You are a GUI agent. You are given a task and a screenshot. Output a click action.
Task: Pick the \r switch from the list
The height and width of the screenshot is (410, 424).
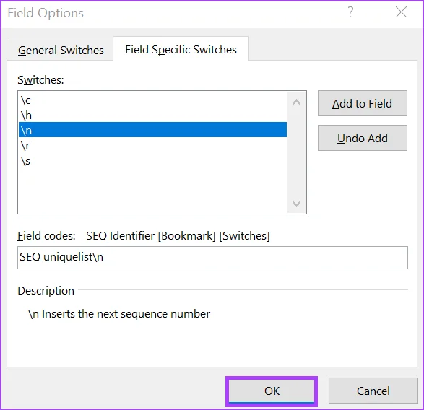(x=152, y=146)
